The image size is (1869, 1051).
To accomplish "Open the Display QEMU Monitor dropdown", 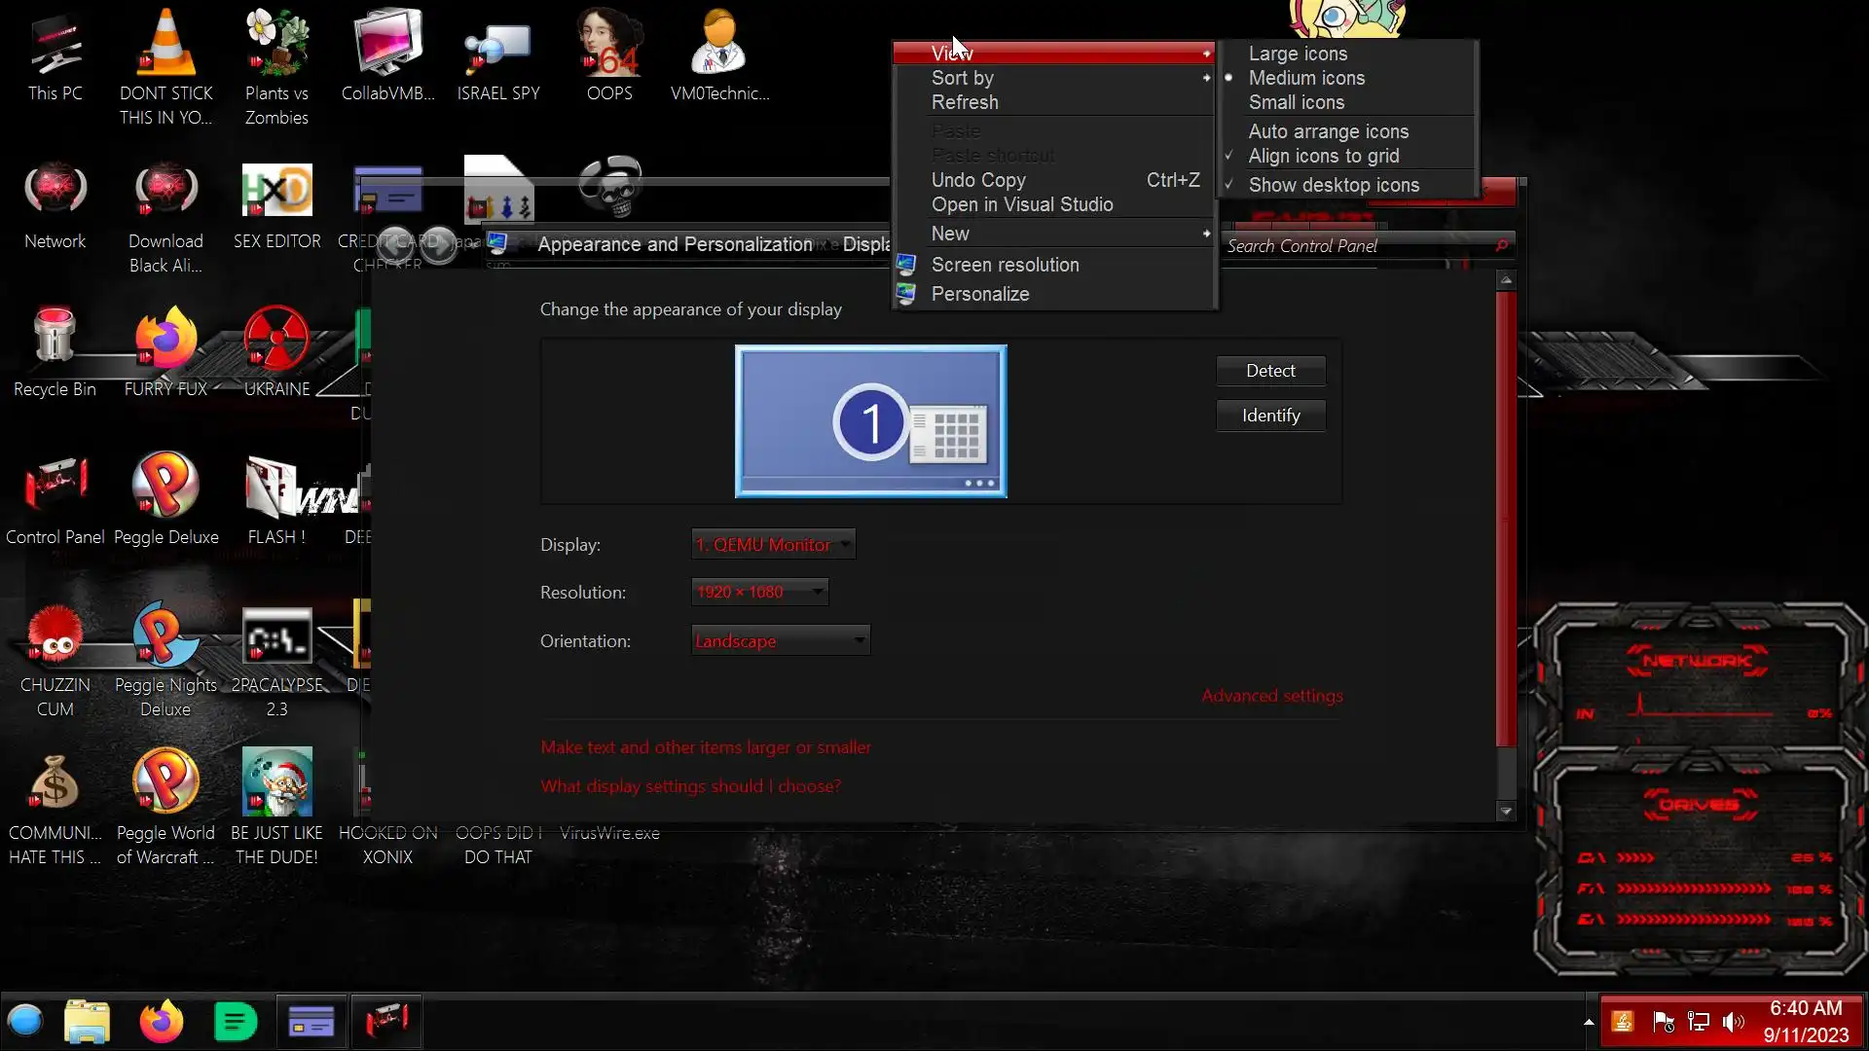I will (x=773, y=545).
